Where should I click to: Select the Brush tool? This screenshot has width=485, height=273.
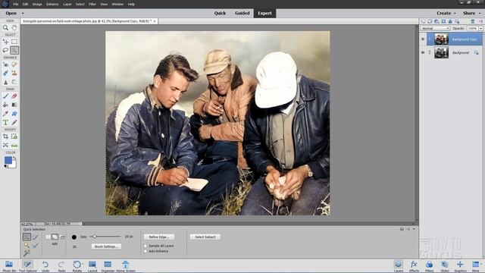click(x=5, y=96)
